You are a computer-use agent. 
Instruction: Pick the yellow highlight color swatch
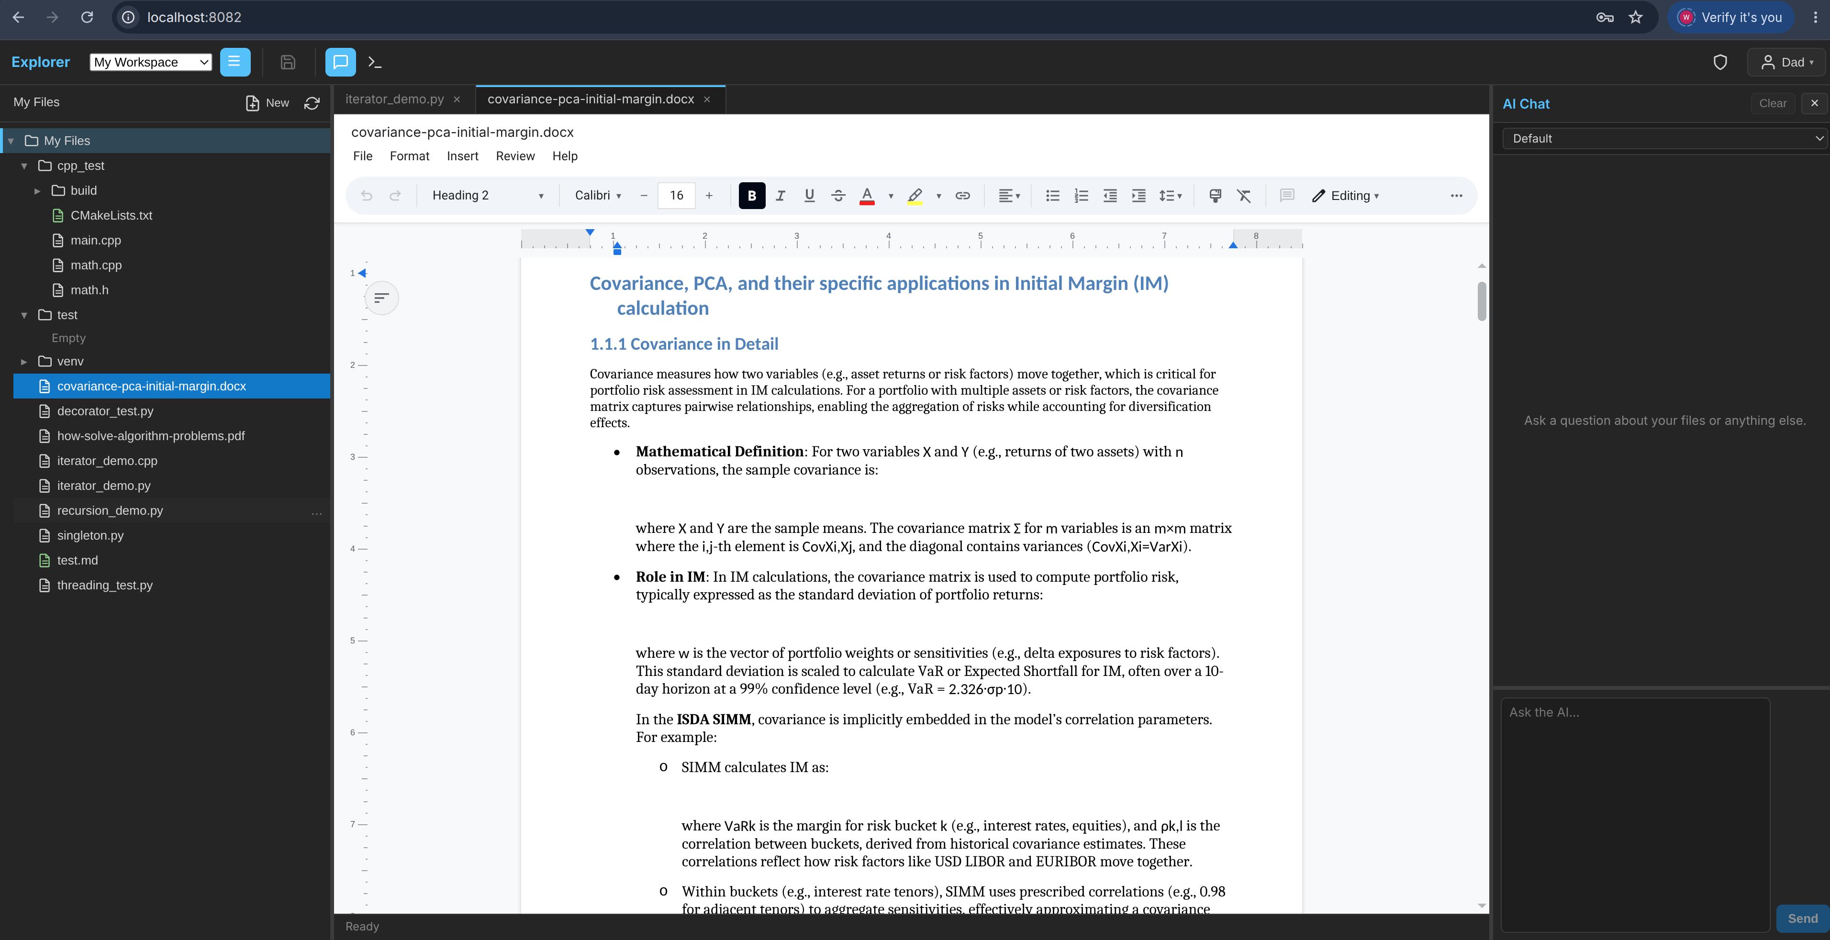[915, 196]
